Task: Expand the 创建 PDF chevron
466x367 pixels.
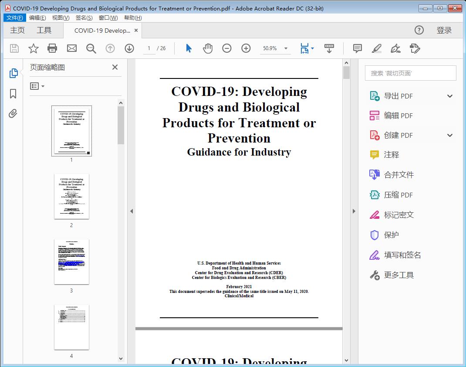Action: coord(449,135)
